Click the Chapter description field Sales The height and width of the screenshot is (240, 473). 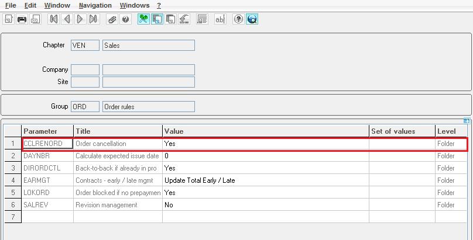click(149, 46)
